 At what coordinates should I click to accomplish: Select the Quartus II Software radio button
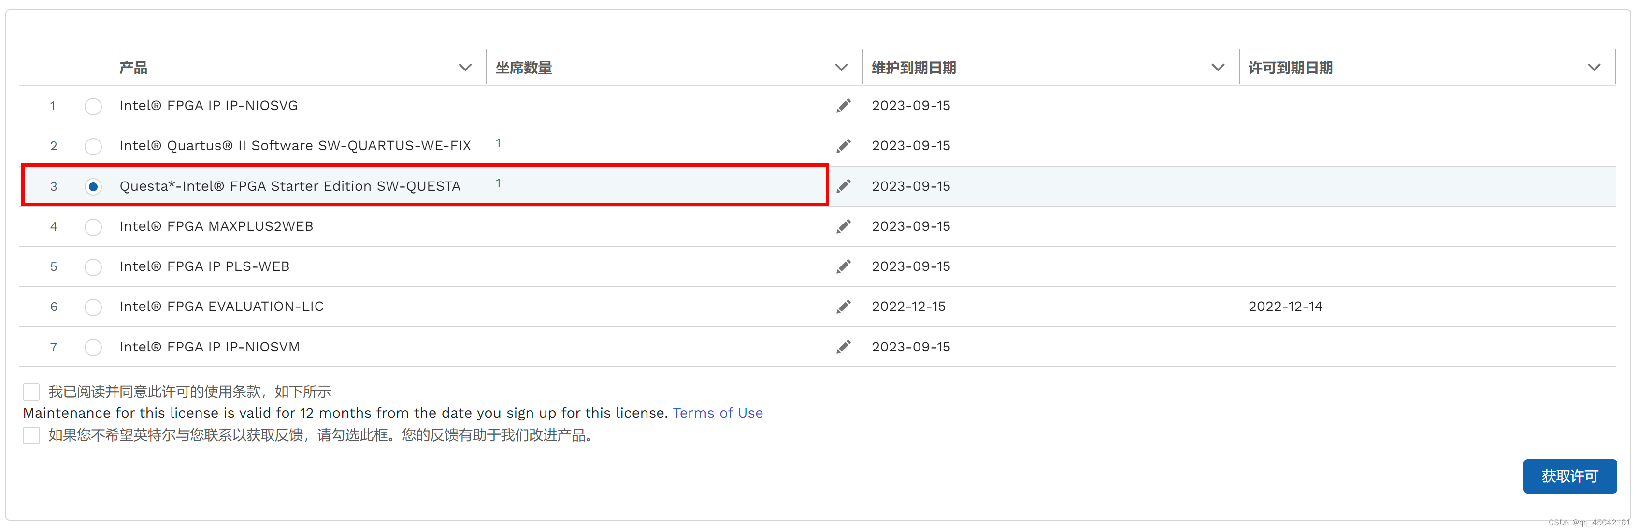tap(93, 146)
